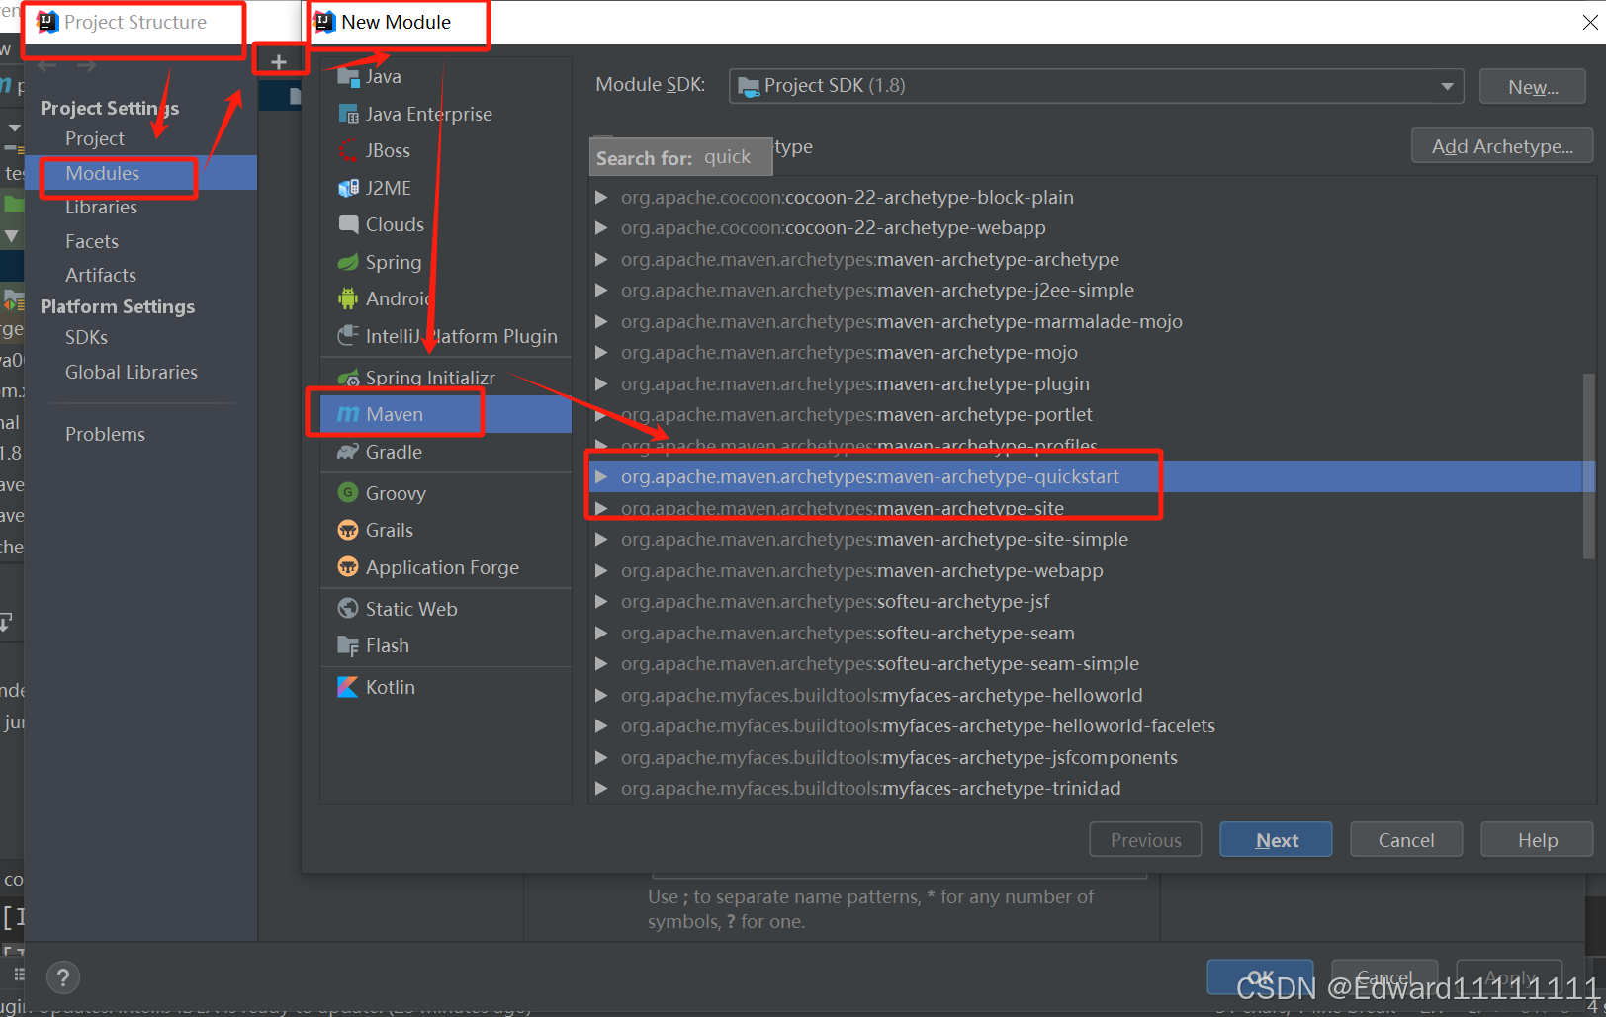Pick the IntelliJ Platform Plugin icon
Image resolution: width=1606 pixels, height=1017 pixels.
point(348,336)
